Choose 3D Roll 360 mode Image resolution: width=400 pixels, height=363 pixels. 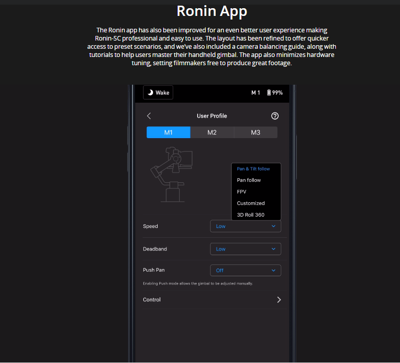tap(251, 215)
